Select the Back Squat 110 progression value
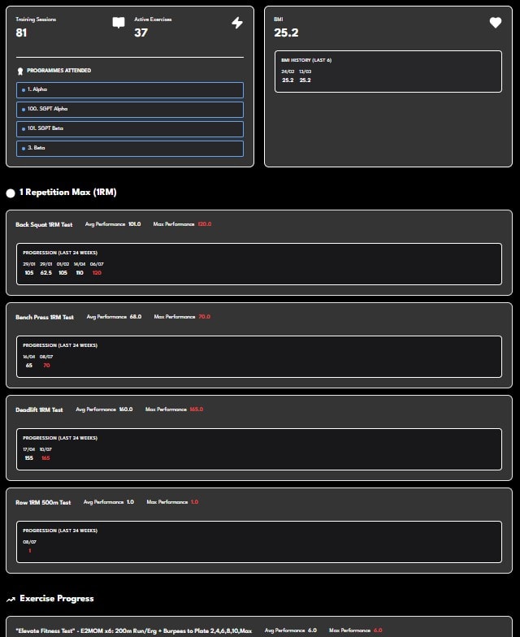Screen dimensions: 520x637 pos(80,273)
